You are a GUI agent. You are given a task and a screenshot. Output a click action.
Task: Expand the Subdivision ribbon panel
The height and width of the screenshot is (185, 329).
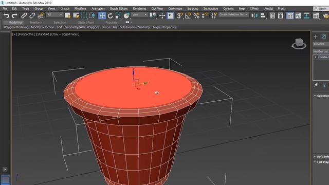pyautogui.click(x=127, y=27)
